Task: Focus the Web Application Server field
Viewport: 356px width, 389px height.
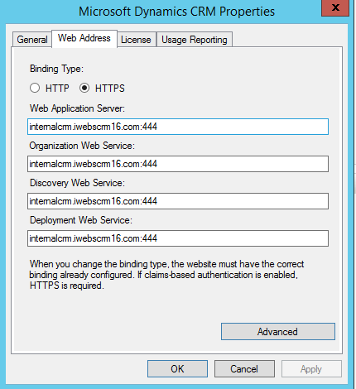Action: point(178,127)
